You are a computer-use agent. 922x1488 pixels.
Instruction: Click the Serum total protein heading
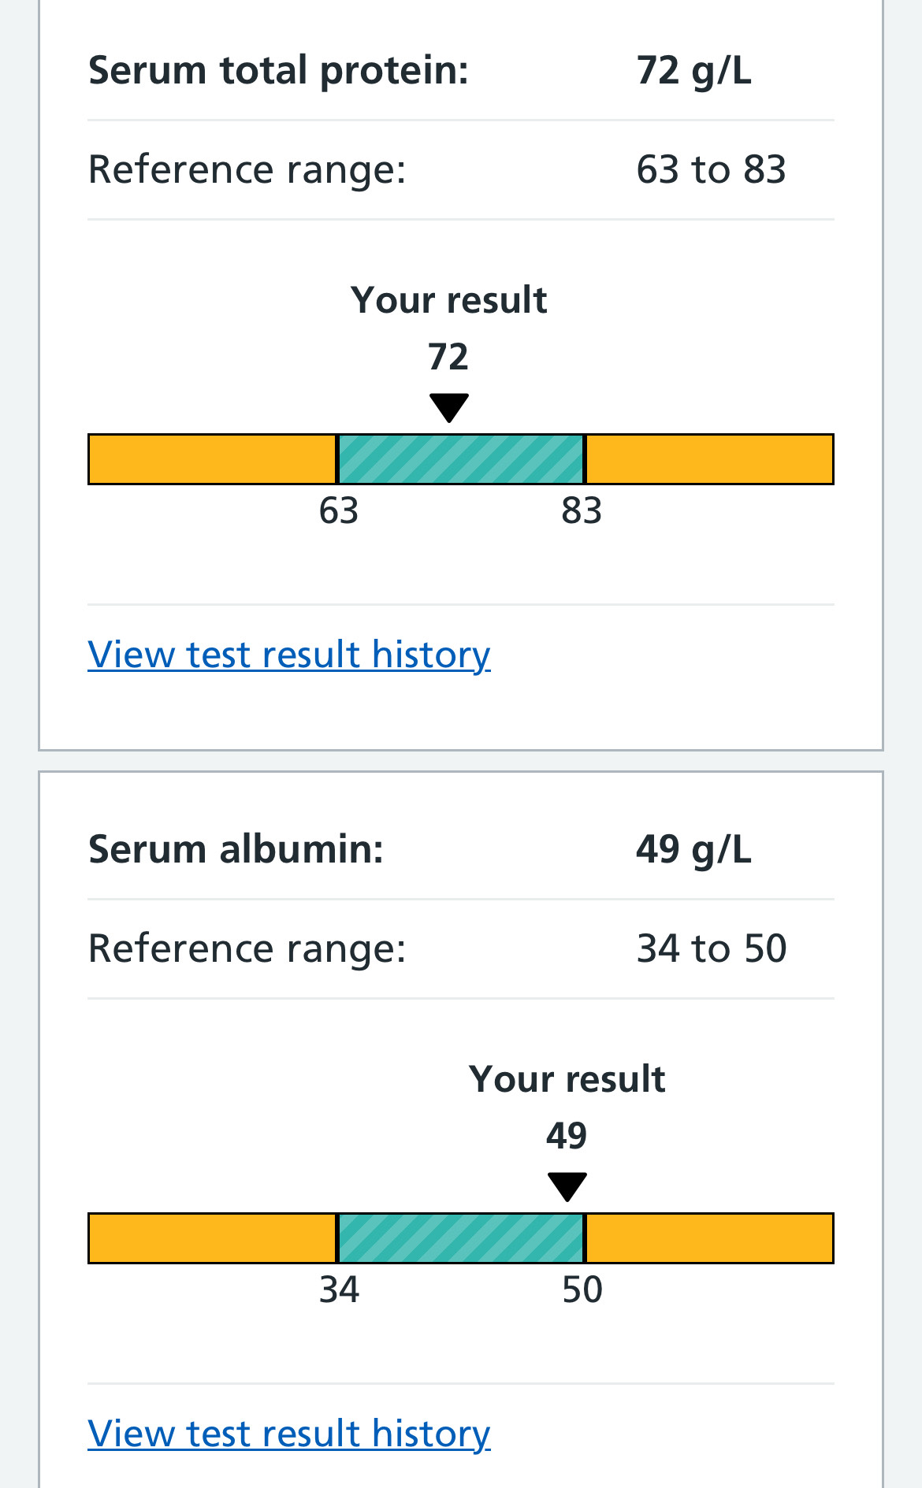click(278, 70)
